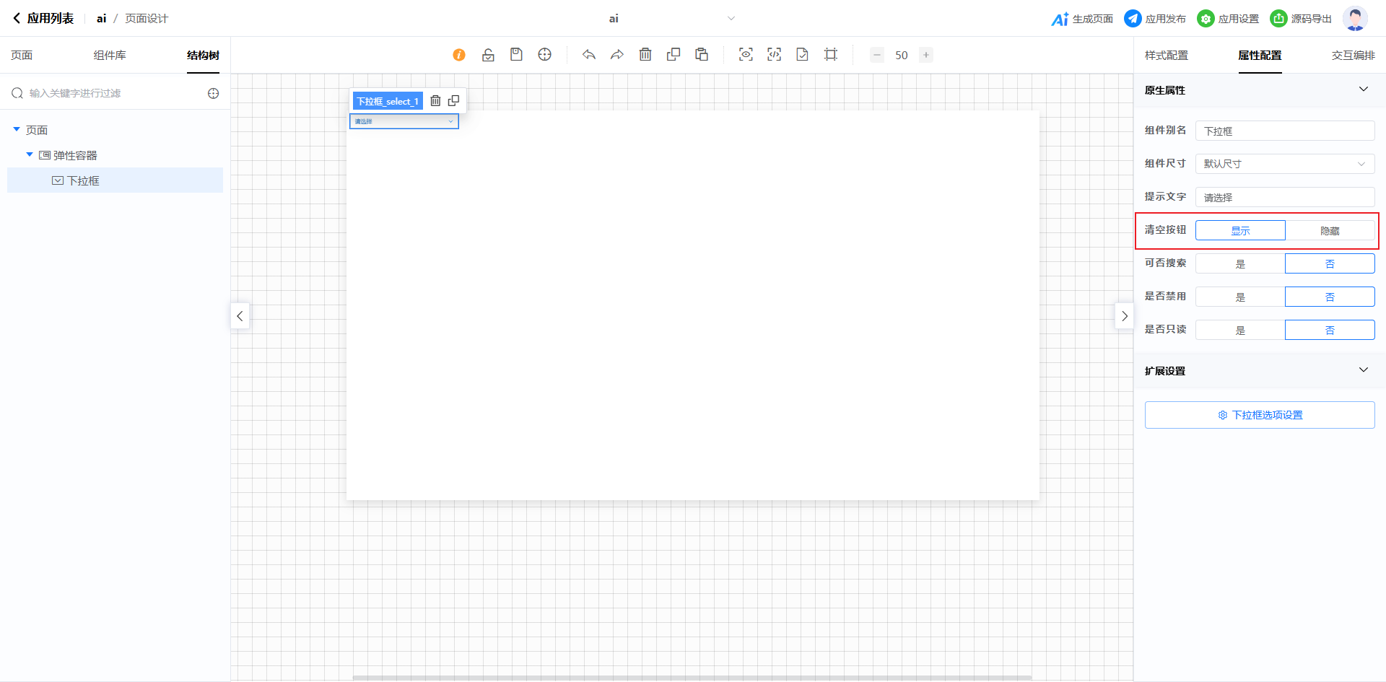Open the preview eye icon
This screenshot has width=1386, height=682.
(x=746, y=55)
